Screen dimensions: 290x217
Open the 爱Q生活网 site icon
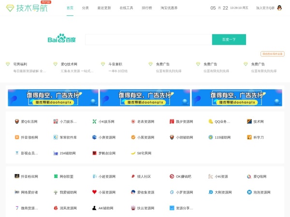pyautogui.click(x=17, y=122)
